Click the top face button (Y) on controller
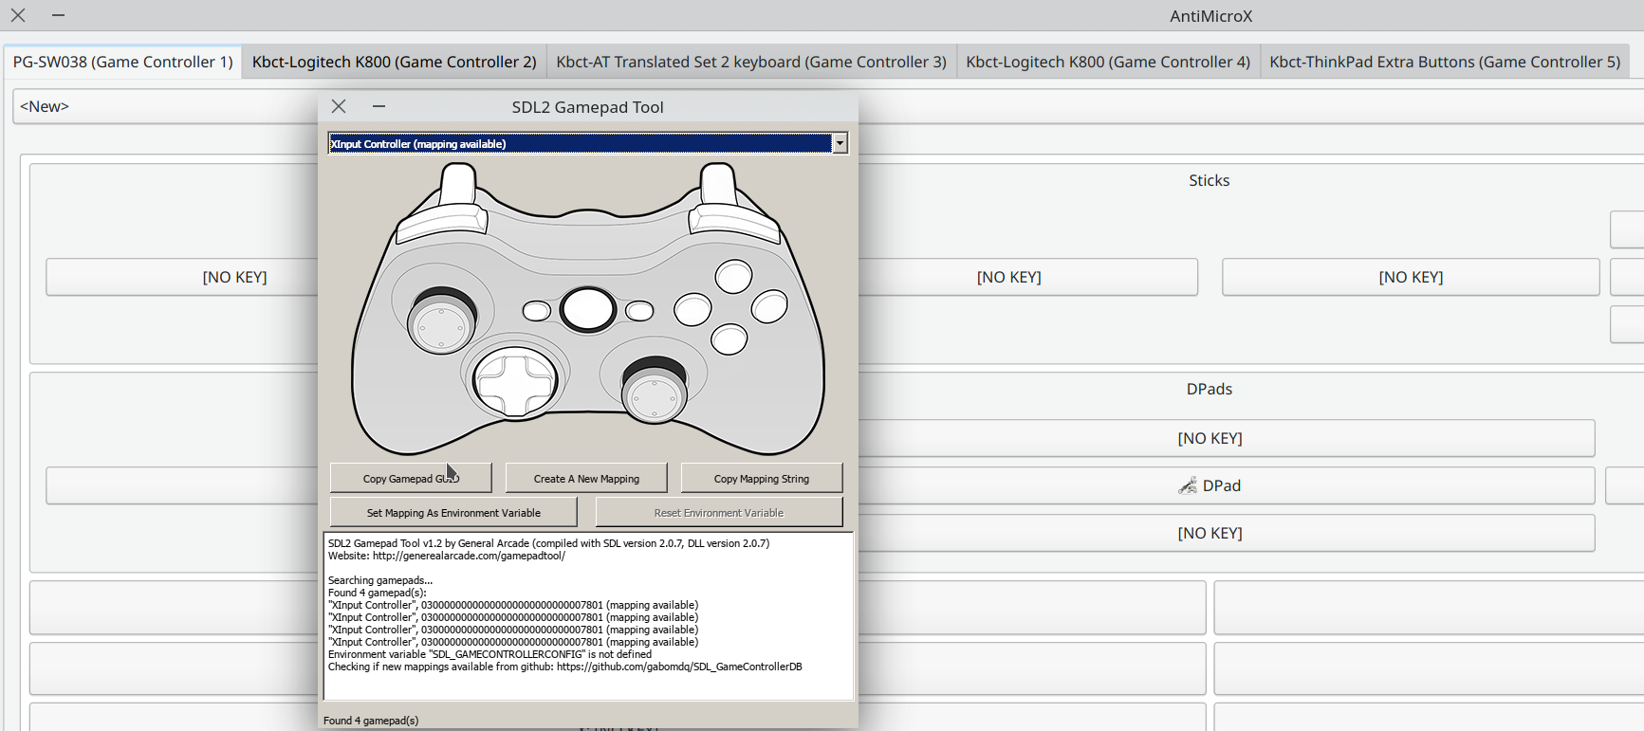Image resolution: width=1644 pixels, height=731 pixels. pos(733,277)
